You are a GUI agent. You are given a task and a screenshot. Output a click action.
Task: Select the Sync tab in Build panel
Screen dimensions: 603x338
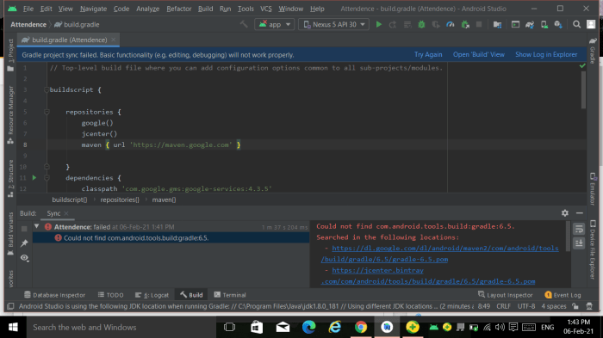[x=53, y=213]
